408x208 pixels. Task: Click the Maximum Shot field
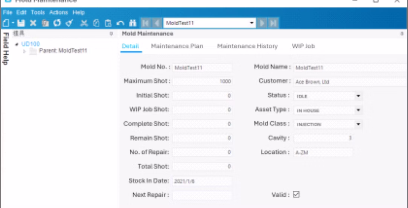pyautogui.click(x=202, y=82)
